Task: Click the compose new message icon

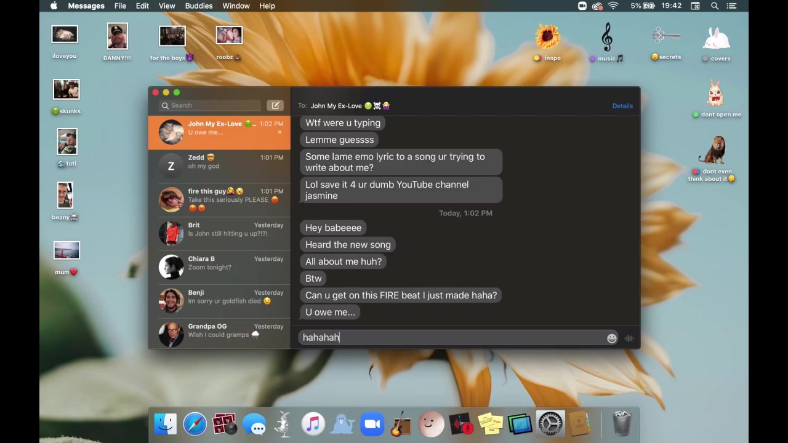Action: (275, 105)
